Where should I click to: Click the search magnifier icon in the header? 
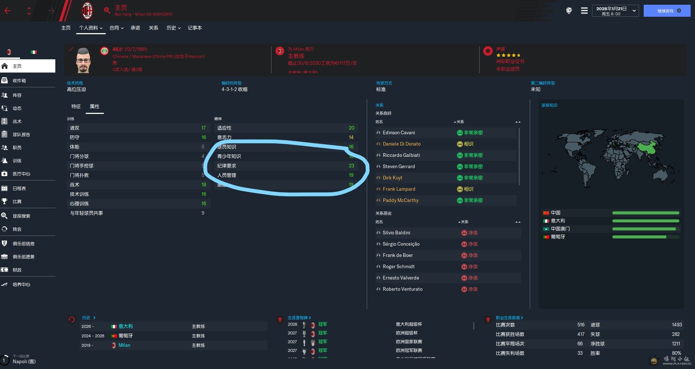pyautogui.click(x=107, y=11)
